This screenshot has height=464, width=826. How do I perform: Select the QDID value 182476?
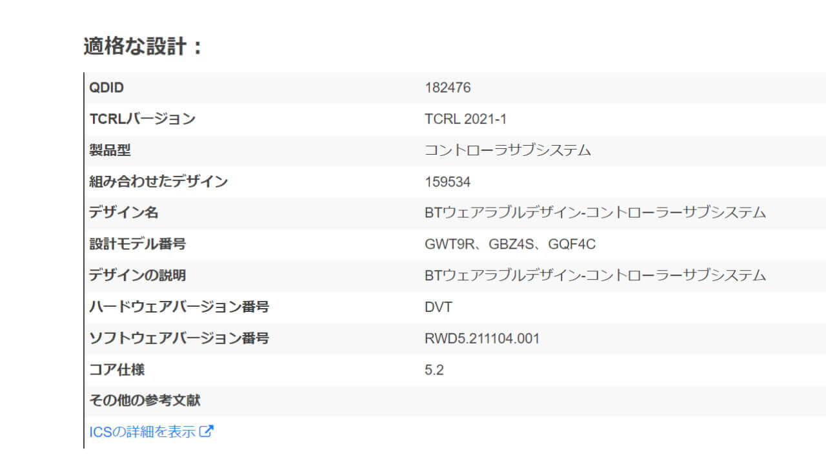(x=448, y=88)
